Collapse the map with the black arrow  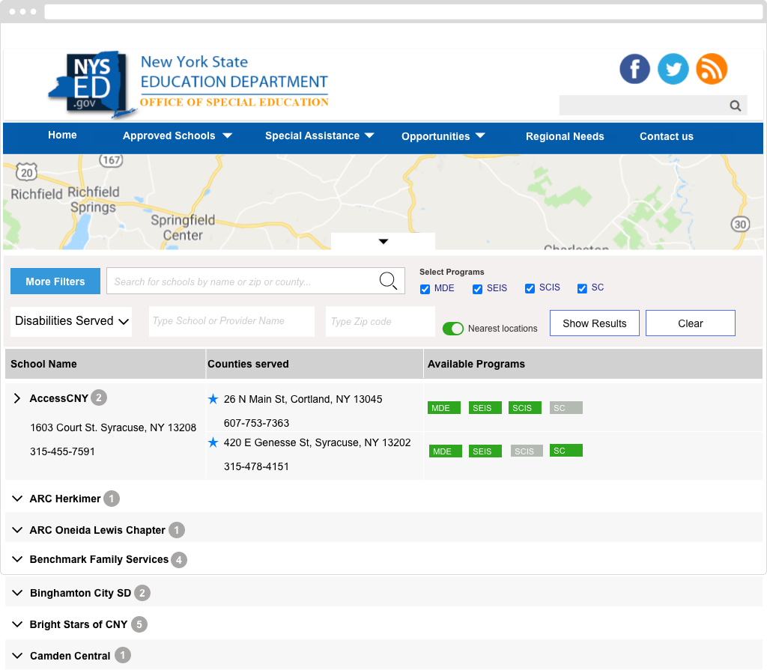(383, 241)
